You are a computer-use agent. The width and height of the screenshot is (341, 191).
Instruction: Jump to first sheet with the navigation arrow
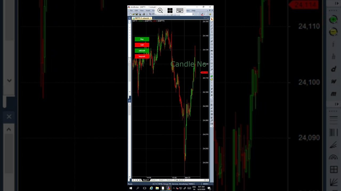pos(133,180)
